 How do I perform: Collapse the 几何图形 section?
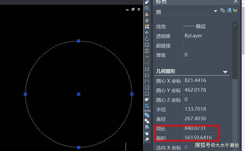click(225, 72)
